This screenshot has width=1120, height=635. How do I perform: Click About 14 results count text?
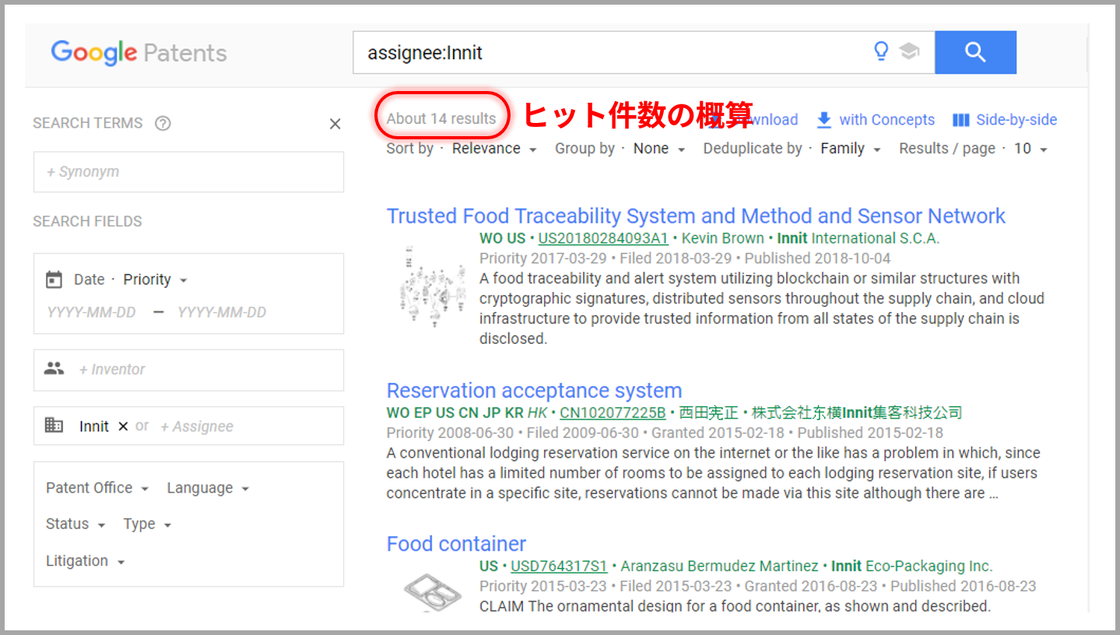coord(441,118)
